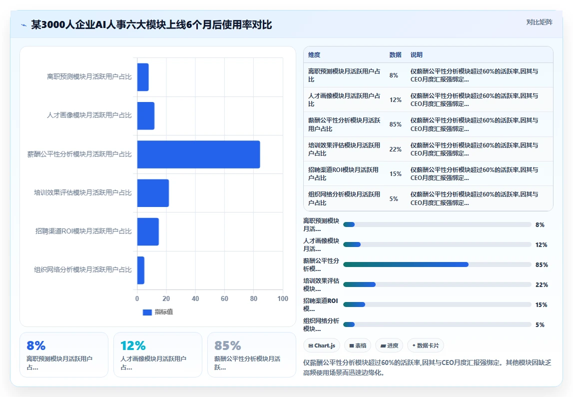573x397 pixels.
Task: Click the 离职预测模块 bar in the chart
Action: [143, 77]
